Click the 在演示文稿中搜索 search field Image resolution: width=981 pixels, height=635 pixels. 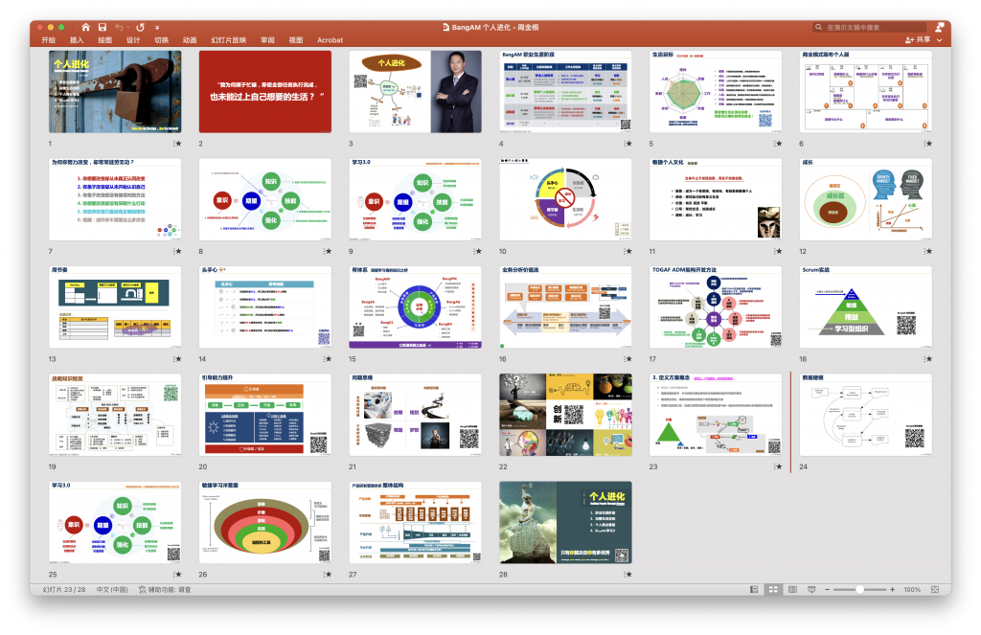coord(865,28)
